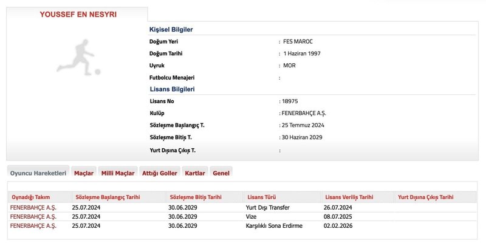The height and width of the screenshot is (243, 486).
Task: Switch to the Genel tab
Action: [x=221, y=173]
